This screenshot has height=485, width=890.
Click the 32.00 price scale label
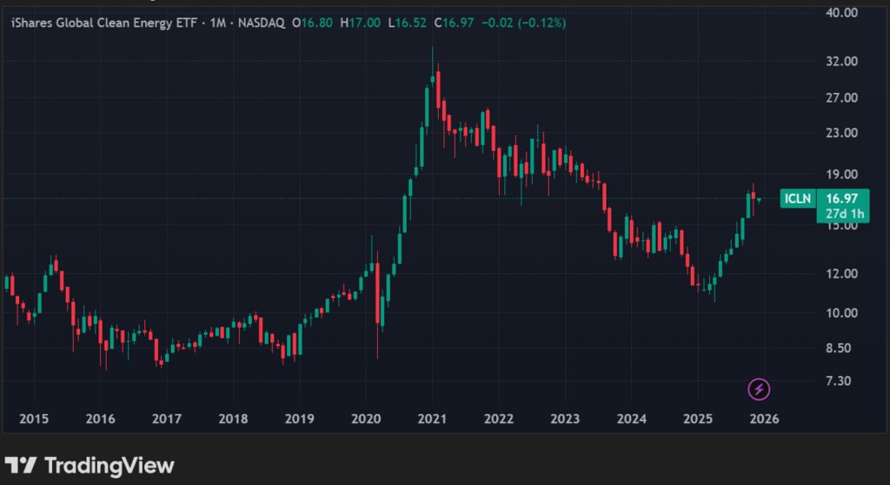tap(841, 62)
